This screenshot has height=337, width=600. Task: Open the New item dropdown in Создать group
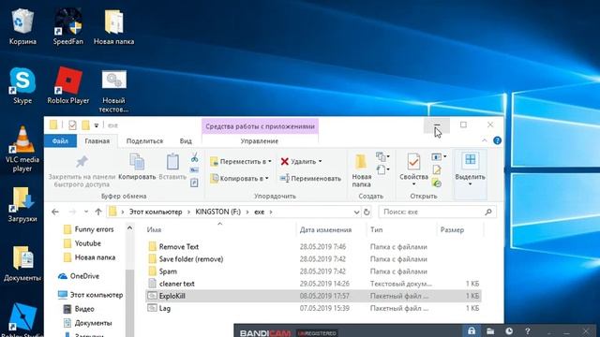point(382,156)
